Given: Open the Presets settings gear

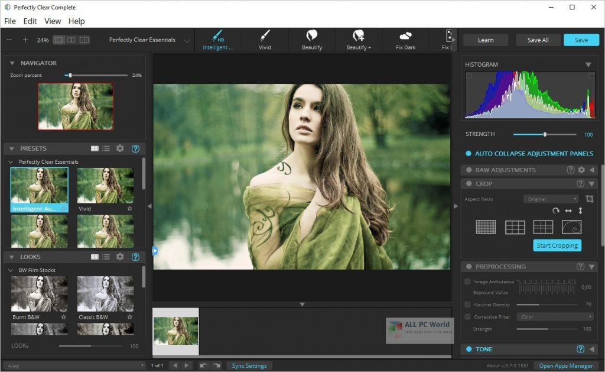Looking at the screenshot, I should pyautogui.click(x=120, y=148).
